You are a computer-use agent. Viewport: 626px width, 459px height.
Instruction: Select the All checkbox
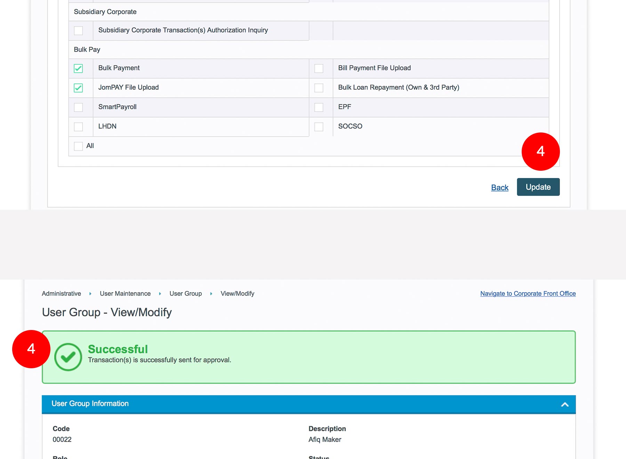(x=78, y=146)
